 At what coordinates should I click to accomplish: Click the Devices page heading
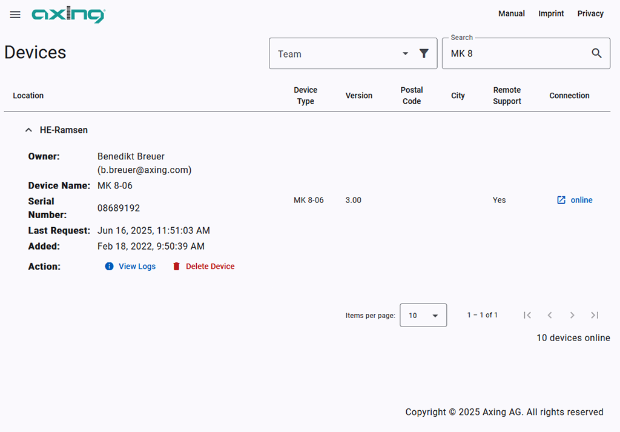click(35, 52)
